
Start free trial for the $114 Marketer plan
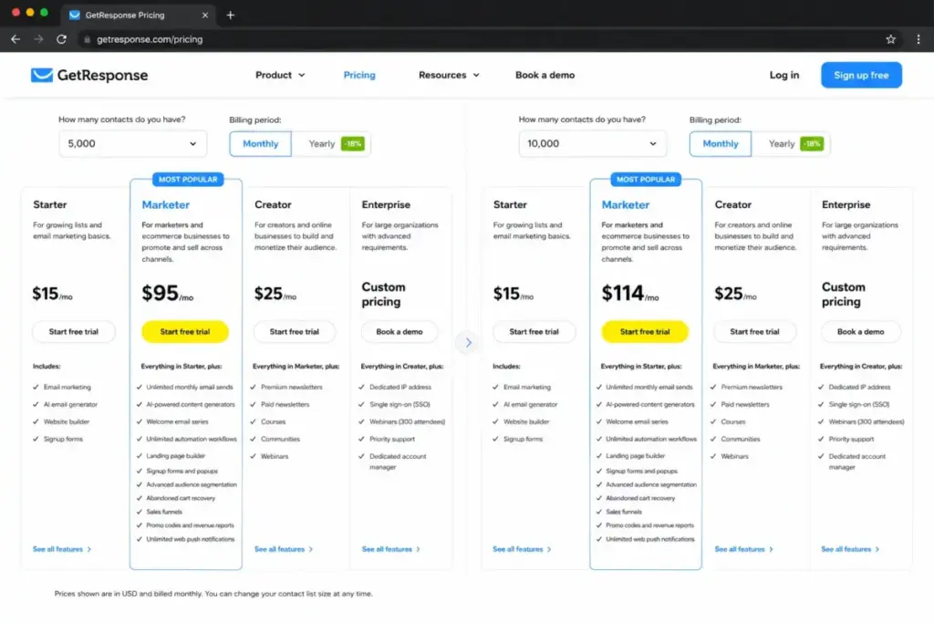tap(645, 332)
